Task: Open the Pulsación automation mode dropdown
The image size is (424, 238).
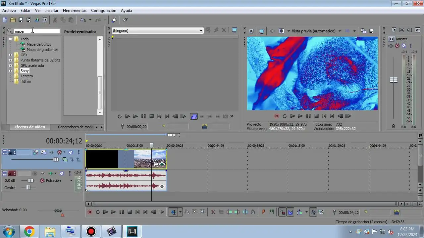Action: (71, 181)
